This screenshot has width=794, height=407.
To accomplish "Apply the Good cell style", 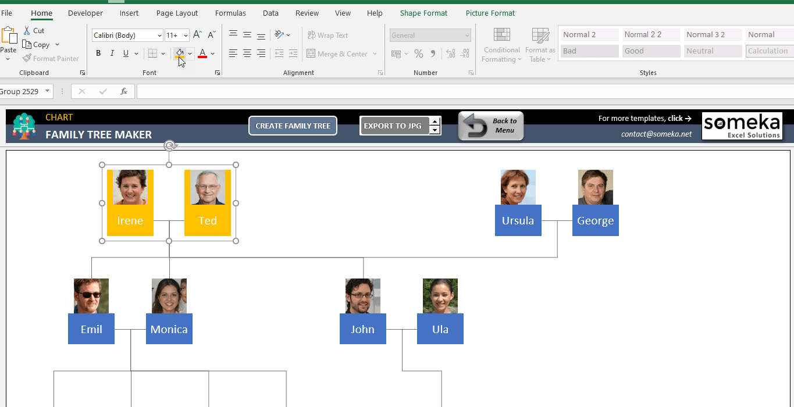I will (651, 51).
